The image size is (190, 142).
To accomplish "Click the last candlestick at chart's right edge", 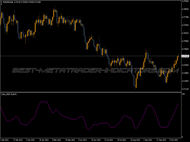I will click(178, 57).
